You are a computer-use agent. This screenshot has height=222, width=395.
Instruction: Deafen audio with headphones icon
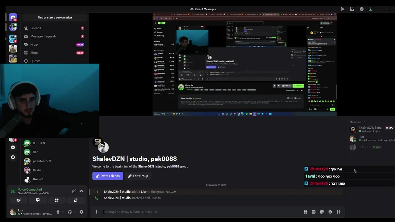70,212
